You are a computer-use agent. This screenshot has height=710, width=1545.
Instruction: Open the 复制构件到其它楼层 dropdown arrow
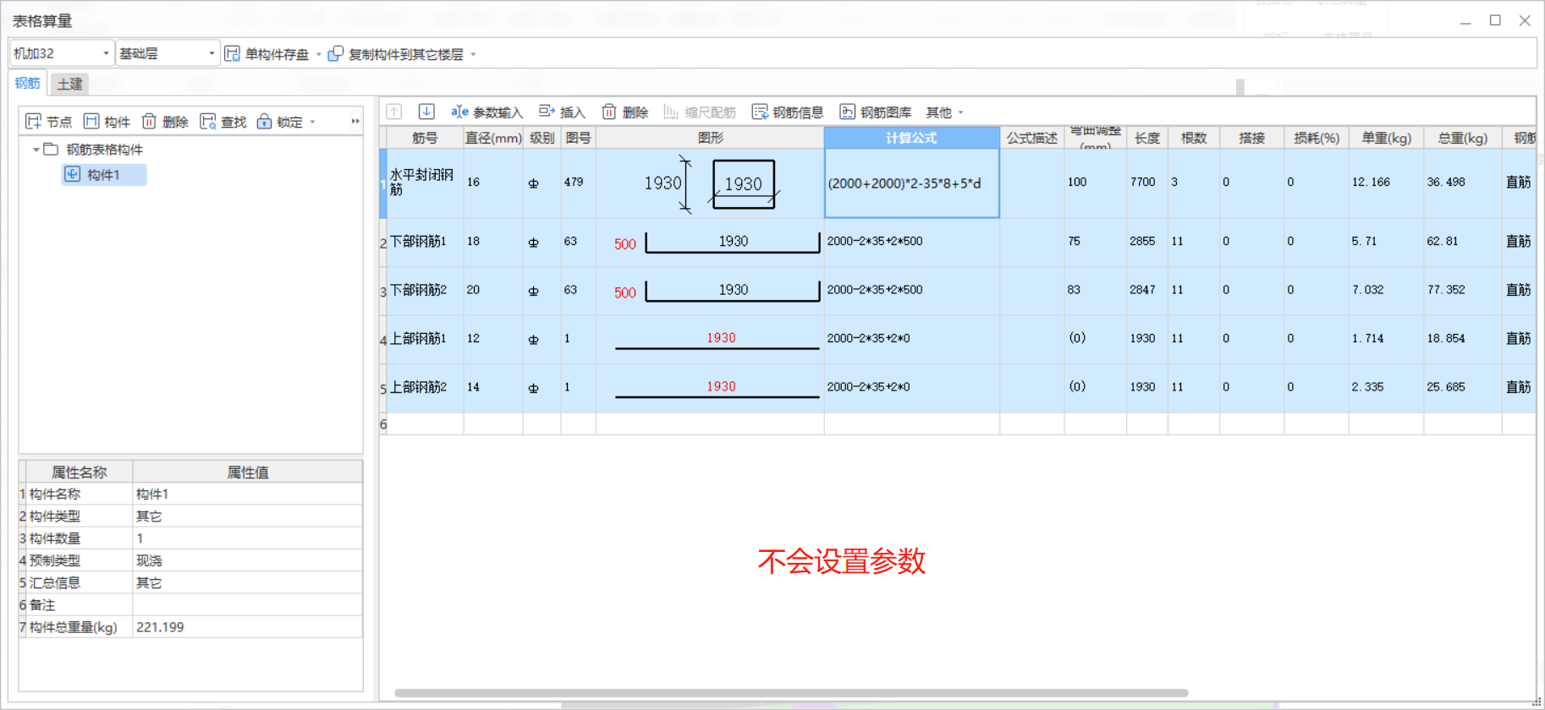point(473,54)
